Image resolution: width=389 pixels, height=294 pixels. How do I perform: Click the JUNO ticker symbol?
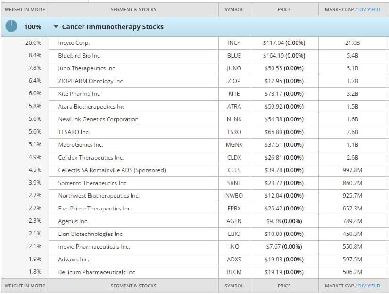click(x=234, y=68)
